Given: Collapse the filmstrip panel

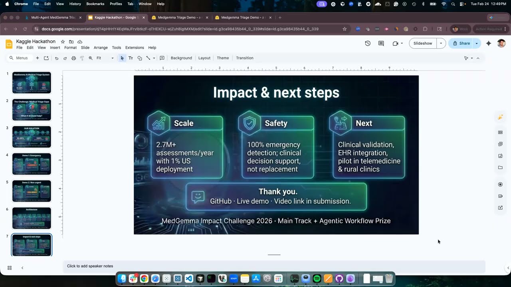Looking at the screenshot, I should pos(22,268).
